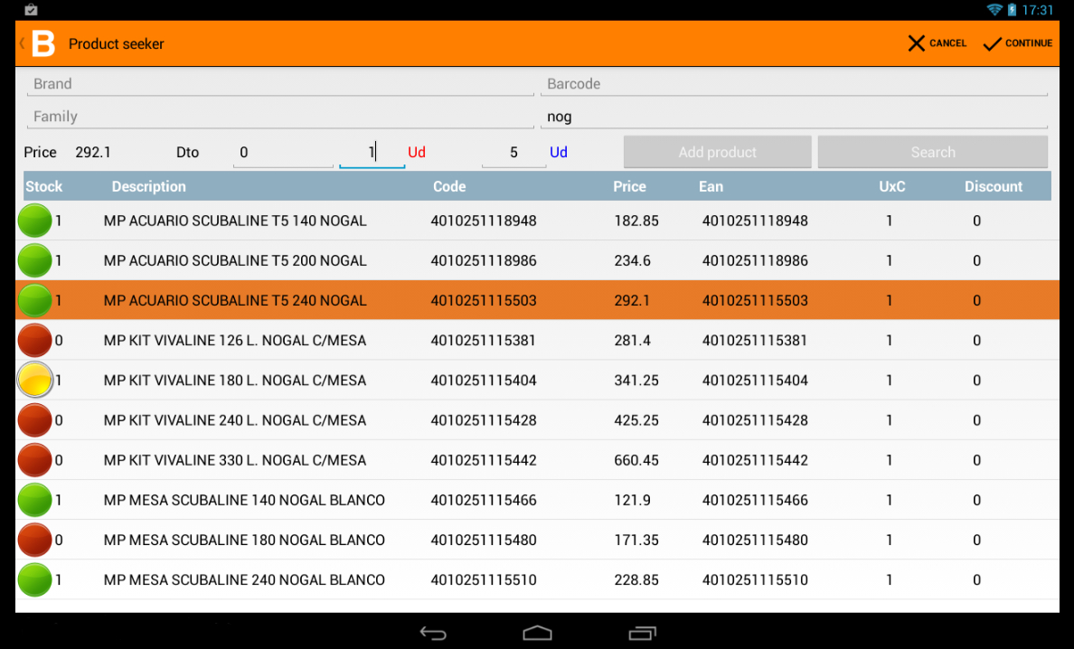The height and width of the screenshot is (649, 1074).
Task: Focus the Barcode input field
Action: coord(794,84)
